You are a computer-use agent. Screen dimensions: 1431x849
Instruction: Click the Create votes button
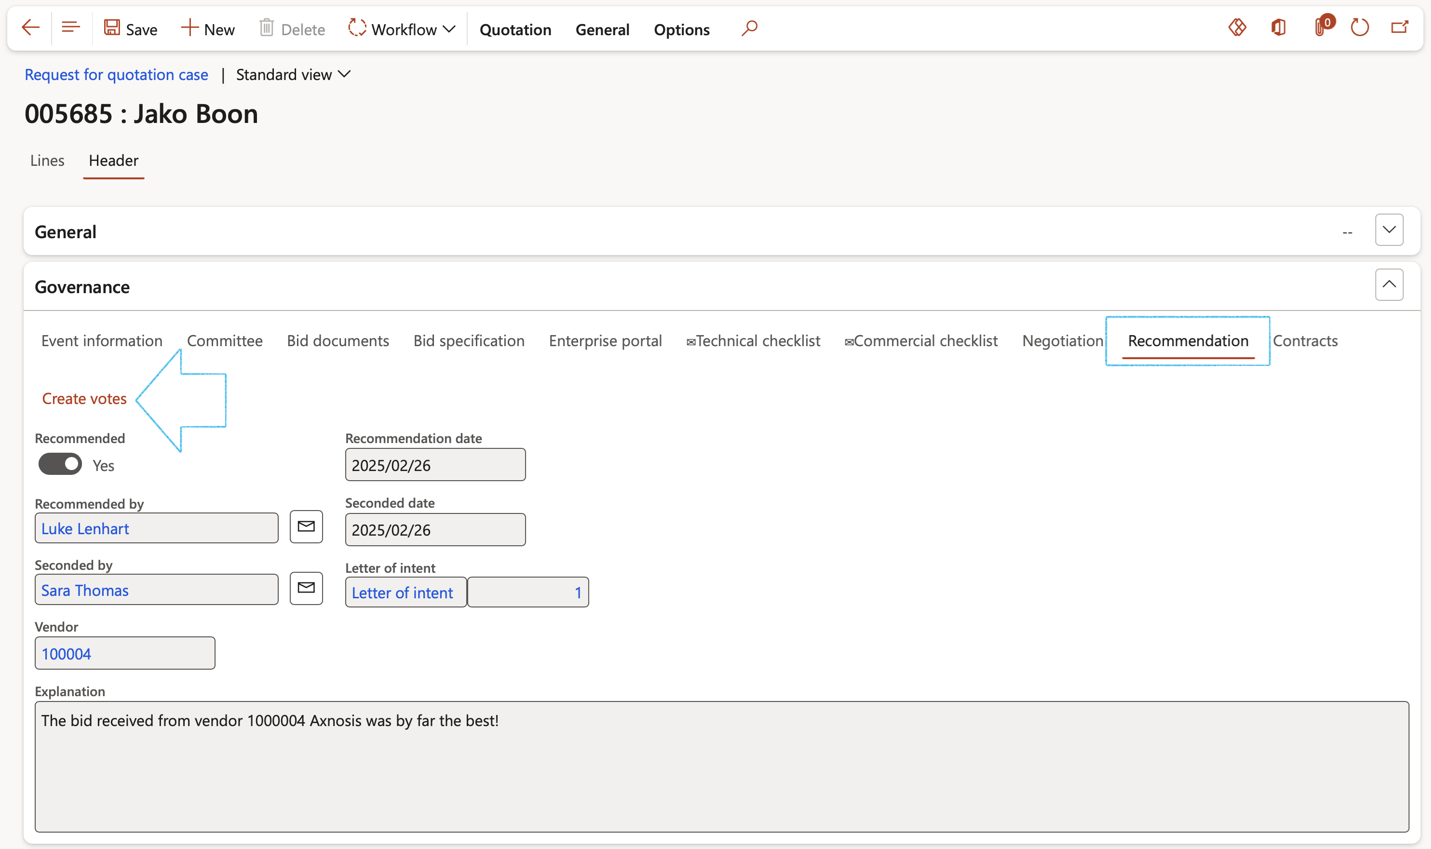[84, 398]
